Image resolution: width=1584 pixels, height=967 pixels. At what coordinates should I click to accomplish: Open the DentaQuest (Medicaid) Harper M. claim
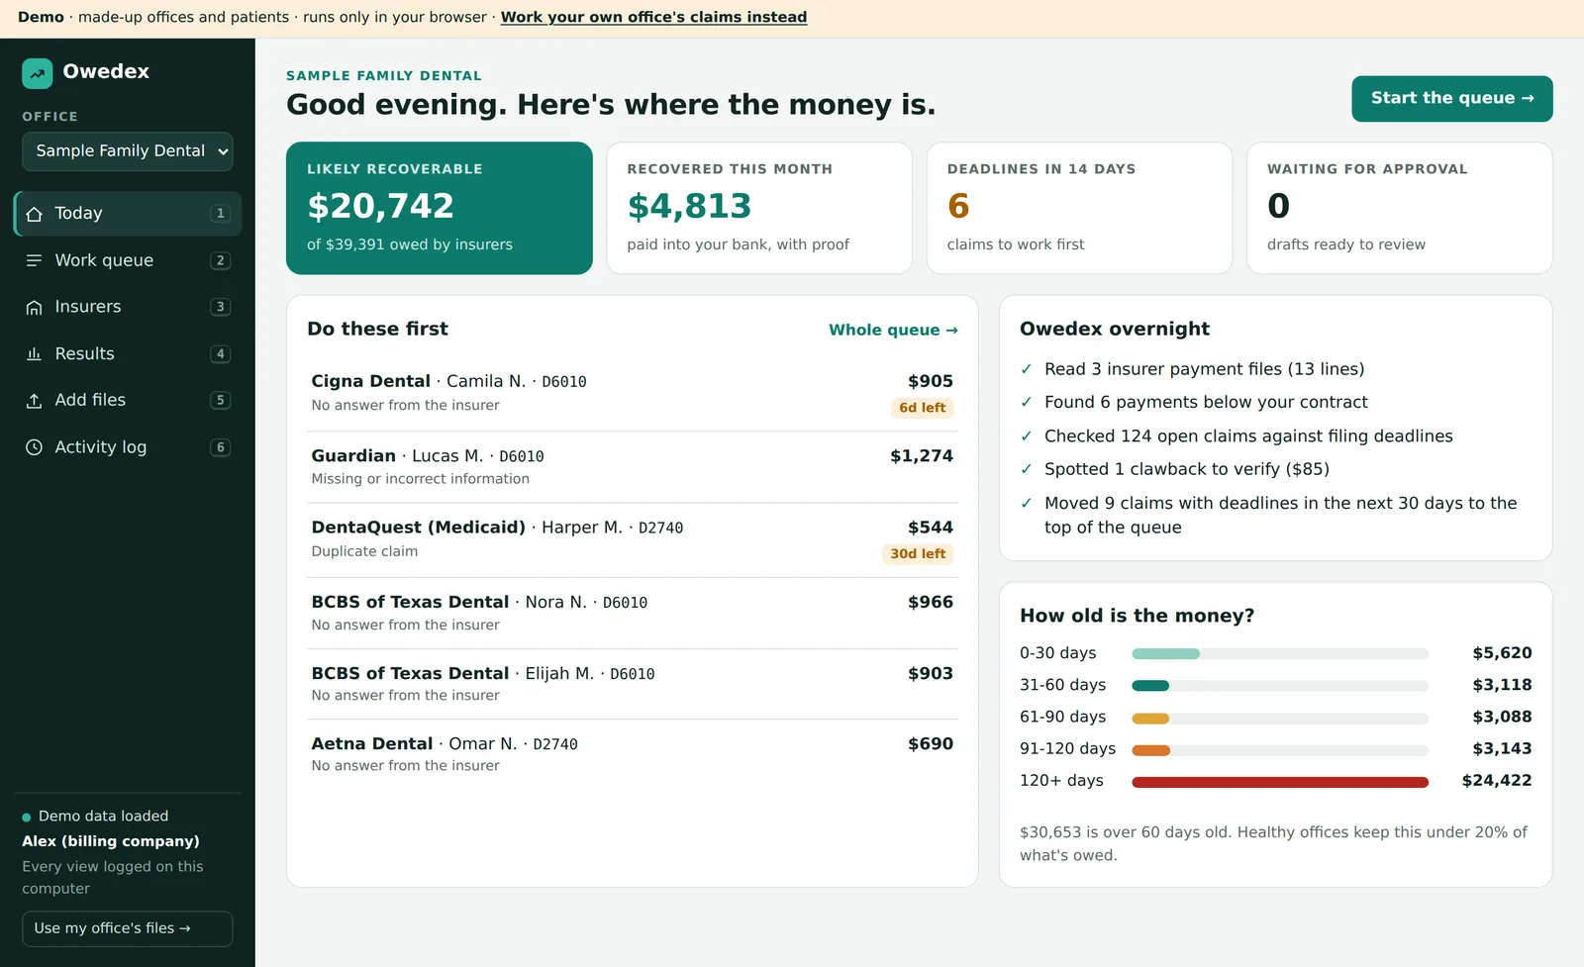click(x=633, y=540)
